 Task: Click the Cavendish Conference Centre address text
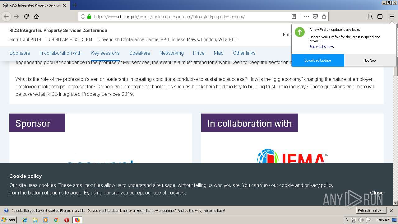tap(168, 40)
